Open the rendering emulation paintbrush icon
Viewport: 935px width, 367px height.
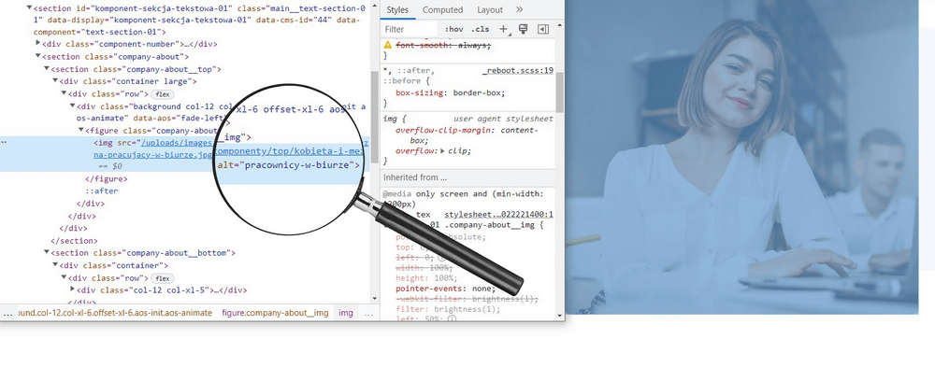(523, 29)
